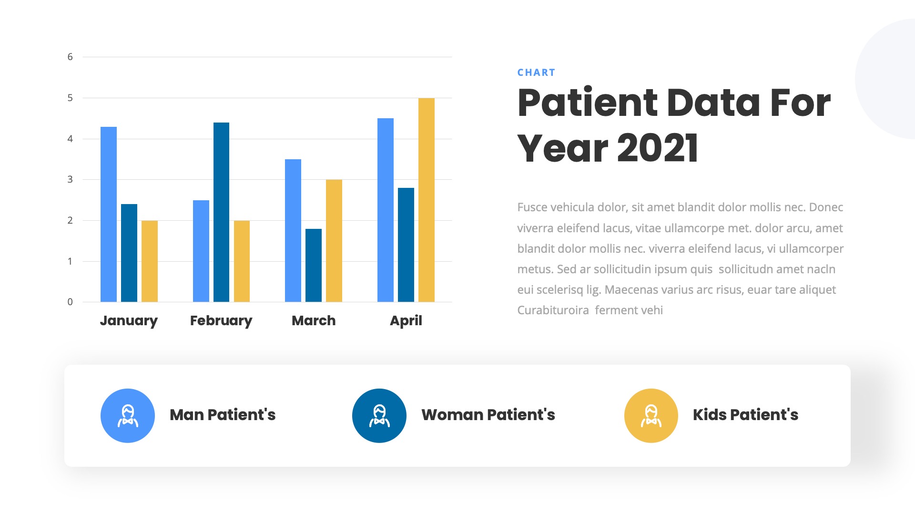The height and width of the screenshot is (515, 915).
Task: Click the January axis label
Action: point(129,321)
